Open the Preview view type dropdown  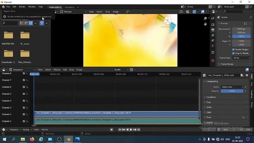coord(73,12)
